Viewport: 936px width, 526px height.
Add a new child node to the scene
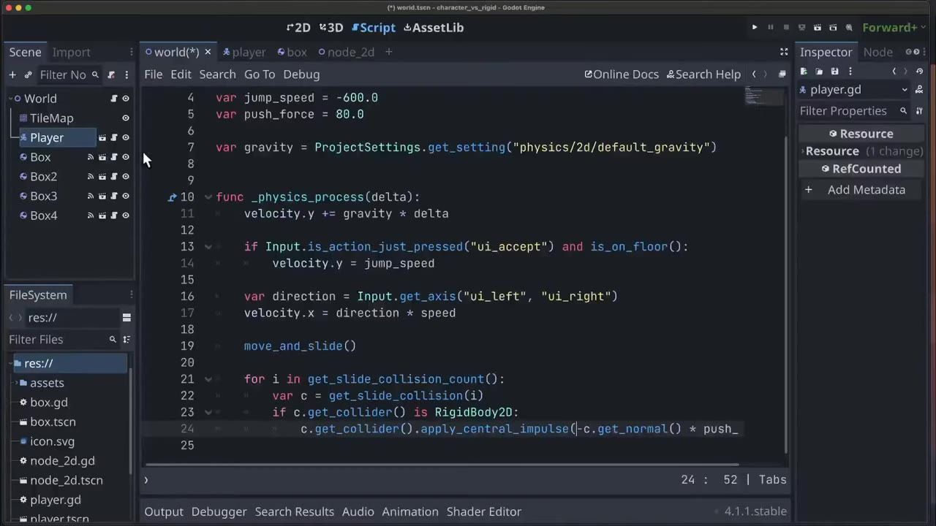tap(12, 75)
